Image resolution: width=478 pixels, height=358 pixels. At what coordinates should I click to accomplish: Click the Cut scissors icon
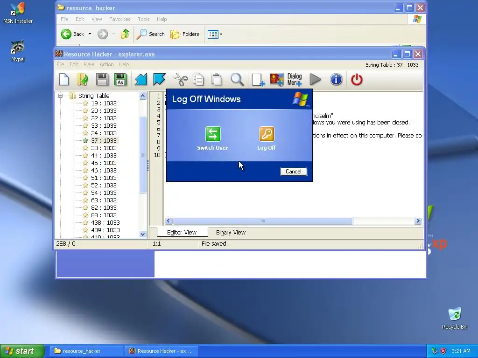181,80
